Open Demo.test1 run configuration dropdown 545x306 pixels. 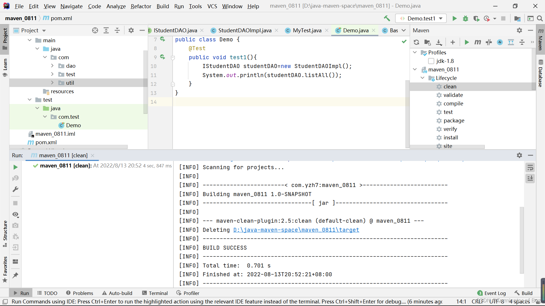click(x=421, y=18)
